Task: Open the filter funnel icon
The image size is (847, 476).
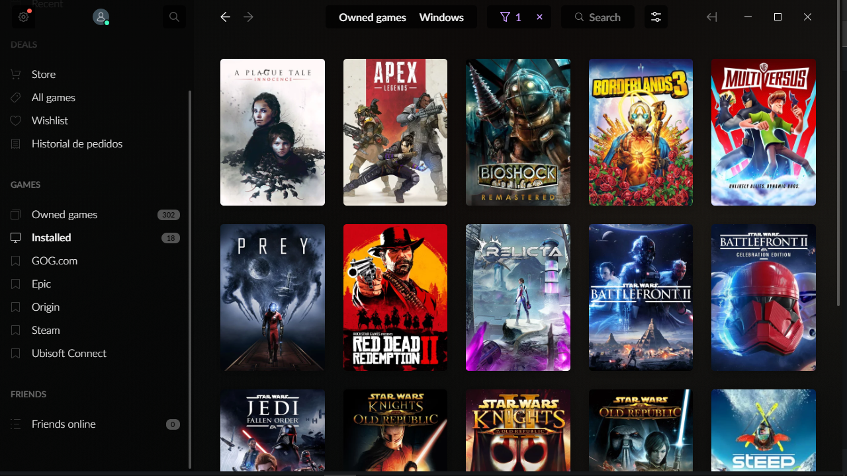Action: [505, 17]
